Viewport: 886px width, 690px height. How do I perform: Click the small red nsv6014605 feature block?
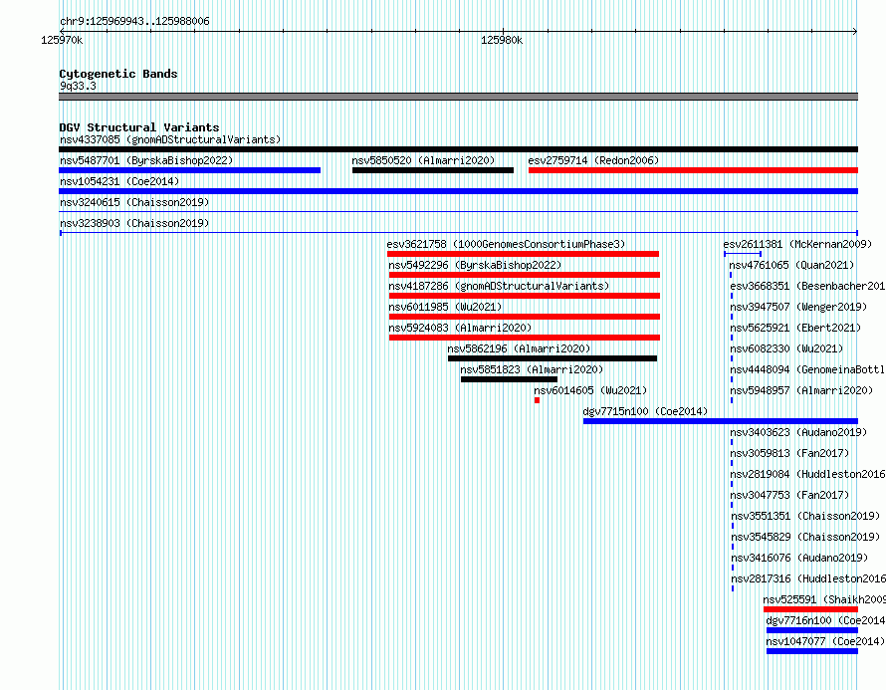coord(537,400)
